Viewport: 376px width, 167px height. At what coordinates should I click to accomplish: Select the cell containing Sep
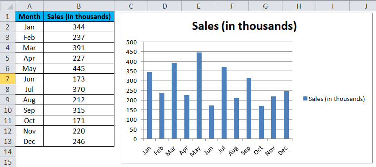30,110
